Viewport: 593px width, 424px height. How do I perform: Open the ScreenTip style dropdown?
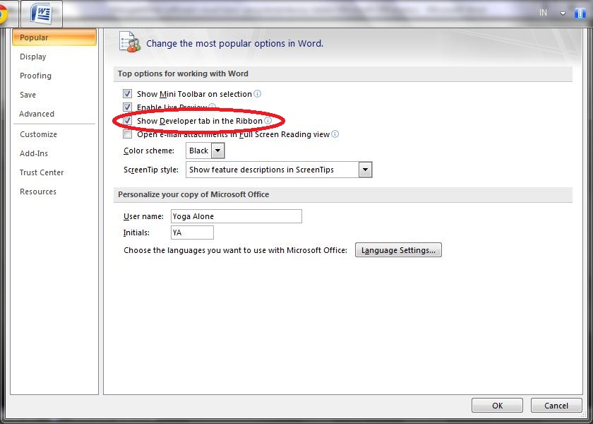pos(366,170)
